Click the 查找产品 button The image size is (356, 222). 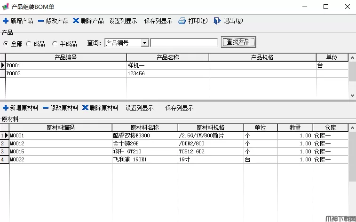pyautogui.click(x=238, y=42)
